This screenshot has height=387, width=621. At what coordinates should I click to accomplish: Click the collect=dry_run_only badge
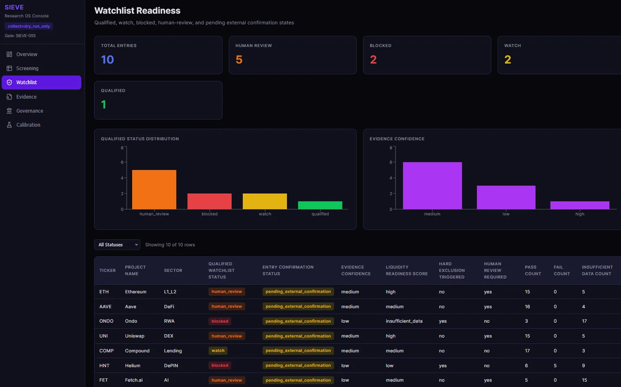(x=29, y=26)
